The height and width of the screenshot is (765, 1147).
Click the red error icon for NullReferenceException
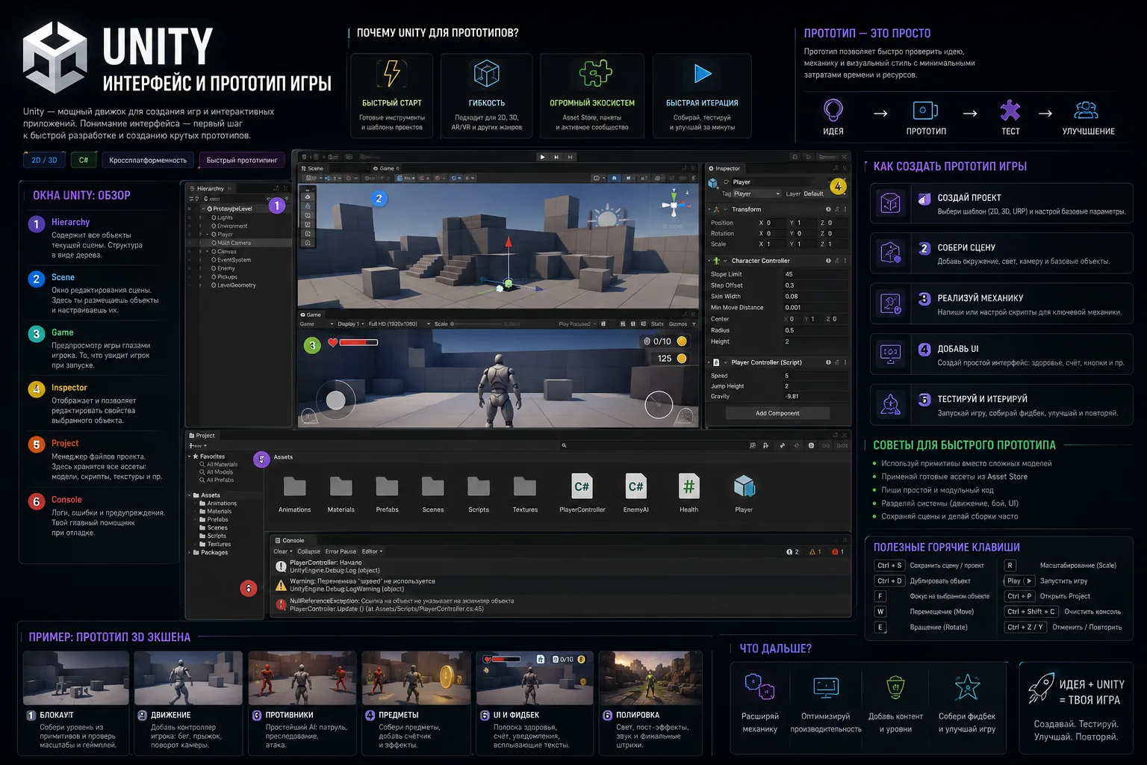pos(281,604)
